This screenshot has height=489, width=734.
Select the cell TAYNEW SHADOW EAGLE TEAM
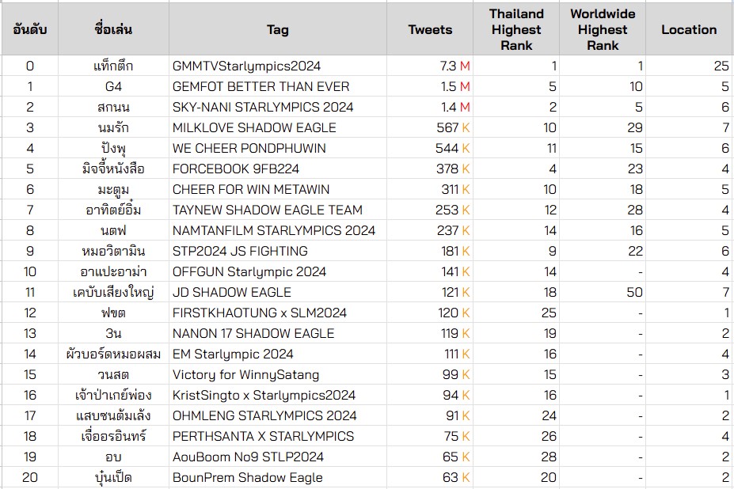point(278,210)
